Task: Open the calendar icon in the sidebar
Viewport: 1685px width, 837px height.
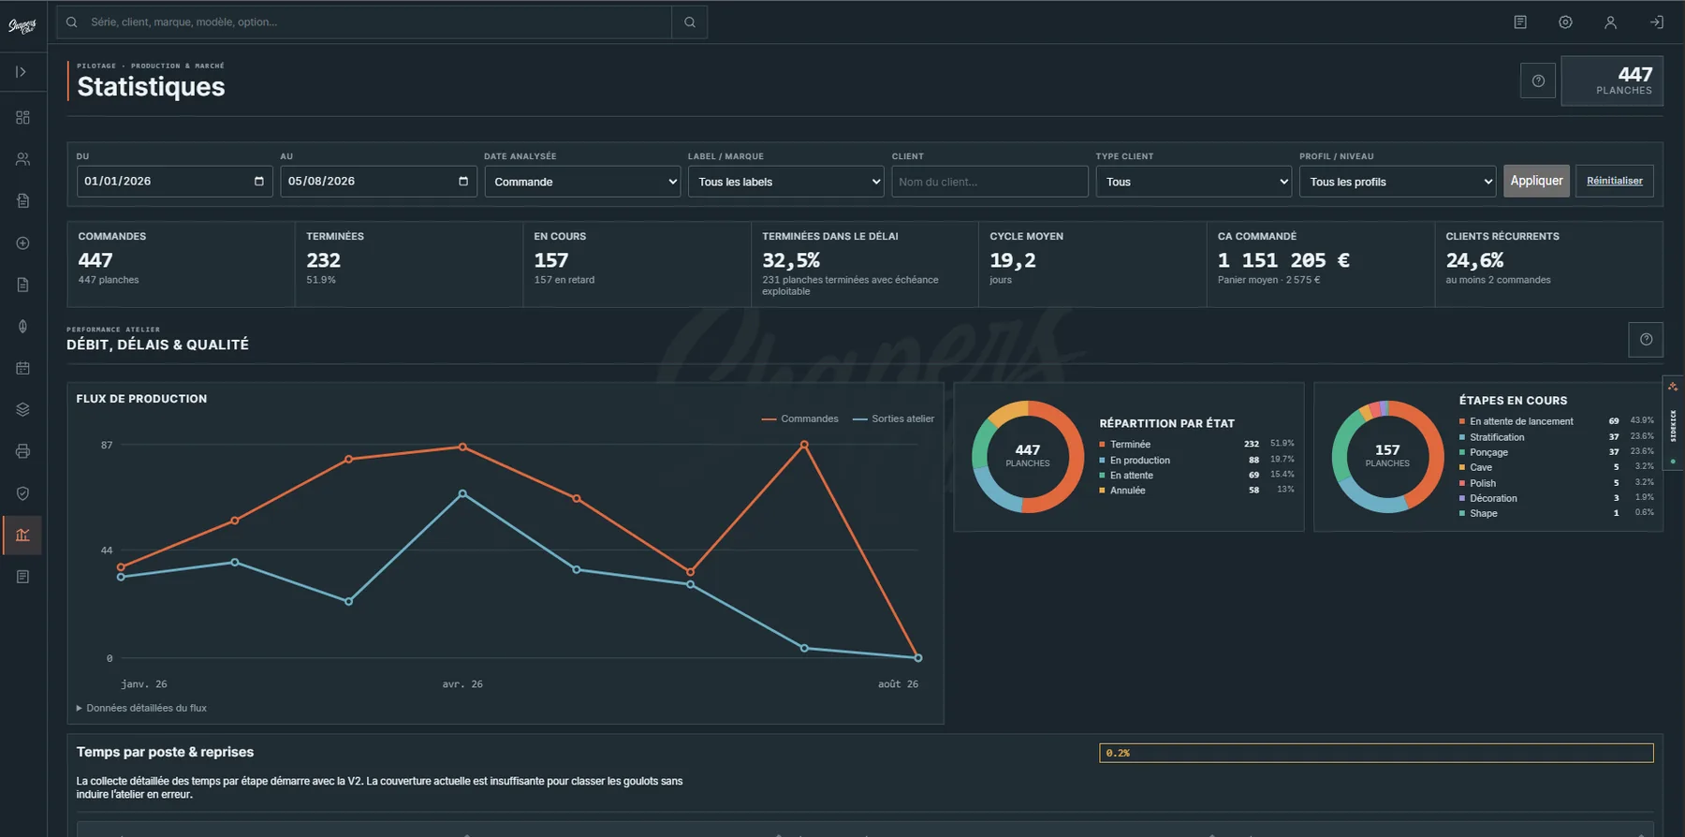Action: (x=22, y=368)
